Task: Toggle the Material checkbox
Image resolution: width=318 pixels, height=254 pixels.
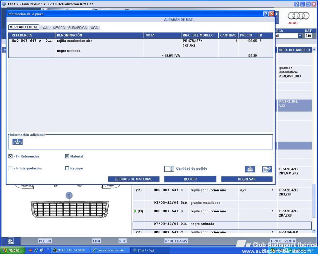Action: (x=67, y=156)
